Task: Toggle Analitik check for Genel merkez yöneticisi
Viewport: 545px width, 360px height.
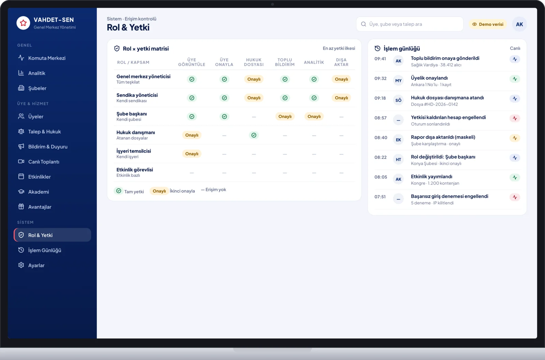Action: click(314, 79)
